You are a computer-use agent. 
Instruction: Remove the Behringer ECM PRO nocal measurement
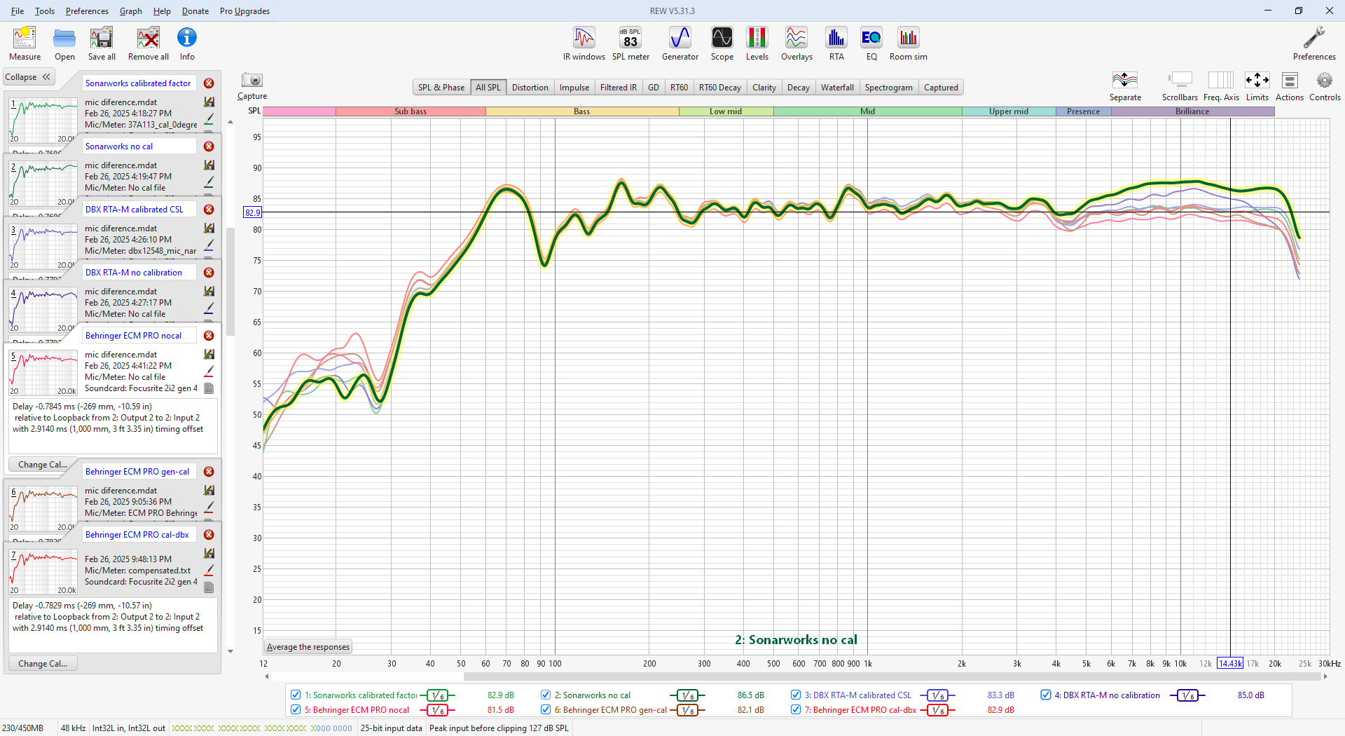(209, 336)
